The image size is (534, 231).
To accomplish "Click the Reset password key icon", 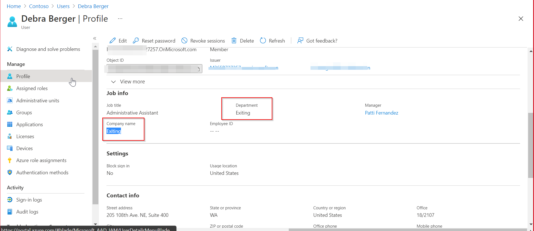I will point(136,41).
